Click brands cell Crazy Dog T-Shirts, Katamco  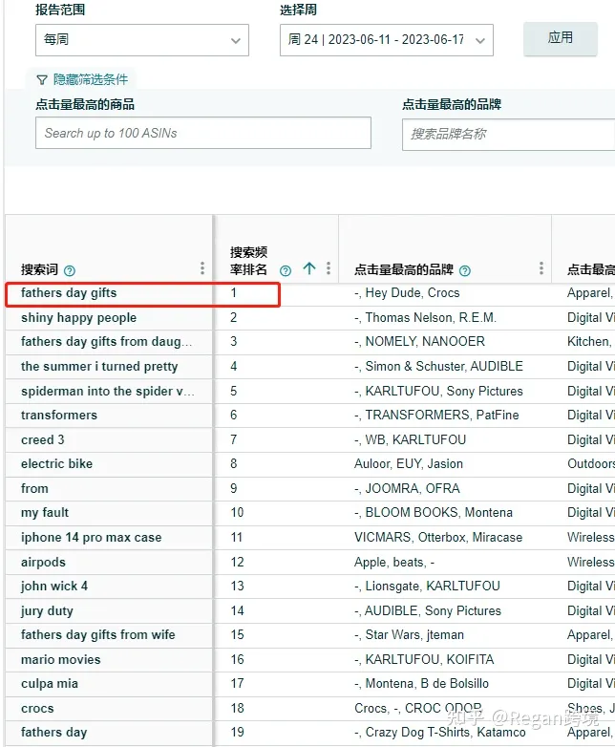[439, 733]
